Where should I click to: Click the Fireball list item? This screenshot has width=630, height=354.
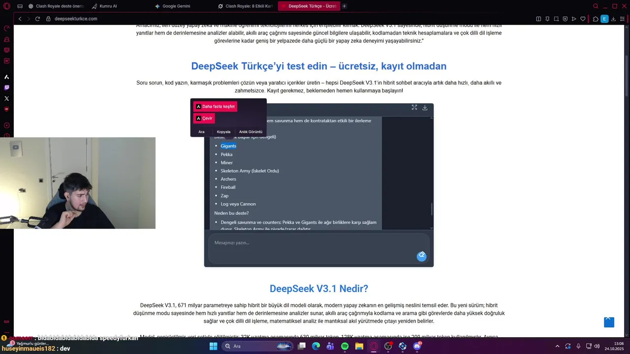pyautogui.click(x=228, y=187)
